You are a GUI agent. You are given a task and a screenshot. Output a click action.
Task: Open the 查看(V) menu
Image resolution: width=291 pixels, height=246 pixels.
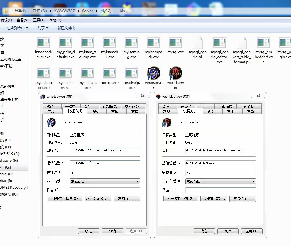[x=23, y=20]
